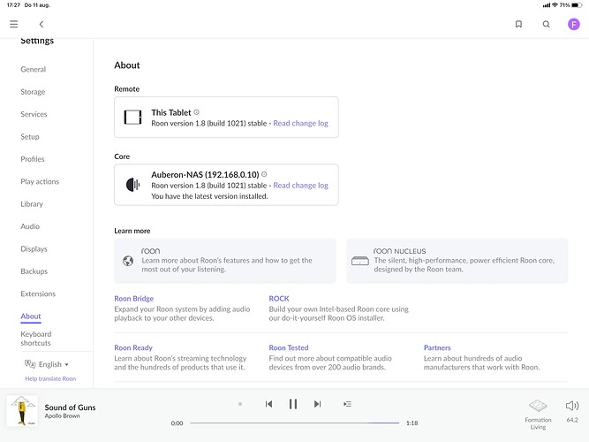Open Audio settings
The width and height of the screenshot is (589, 442).
pyautogui.click(x=30, y=226)
